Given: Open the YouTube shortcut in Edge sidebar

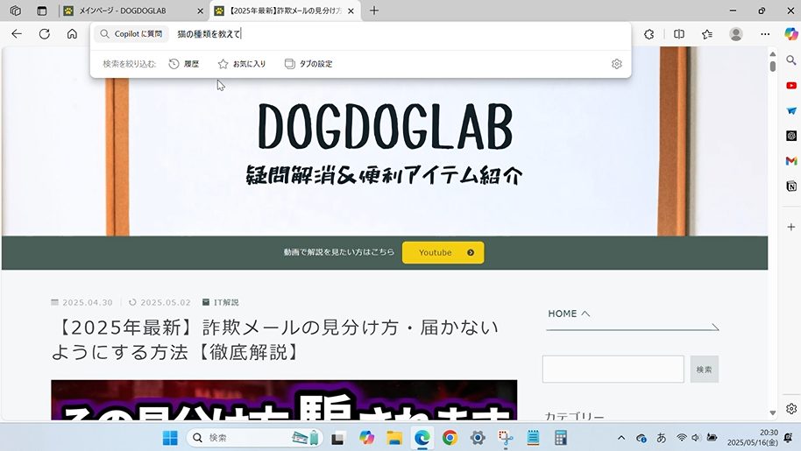Looking at the screenshot, I should point(791,85).
